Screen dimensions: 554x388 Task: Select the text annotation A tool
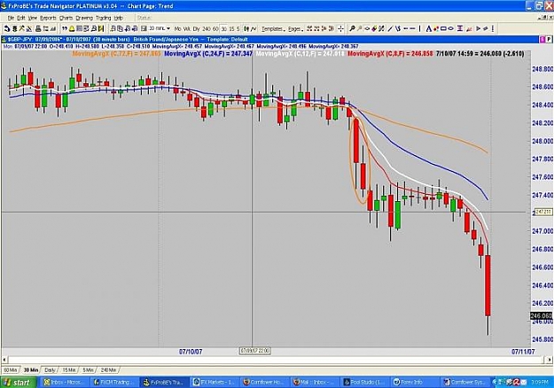(428, 28)
